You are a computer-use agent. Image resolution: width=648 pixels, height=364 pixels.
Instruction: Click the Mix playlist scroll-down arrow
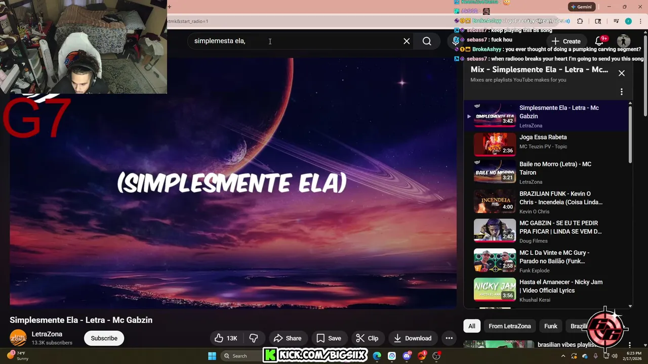630,306
